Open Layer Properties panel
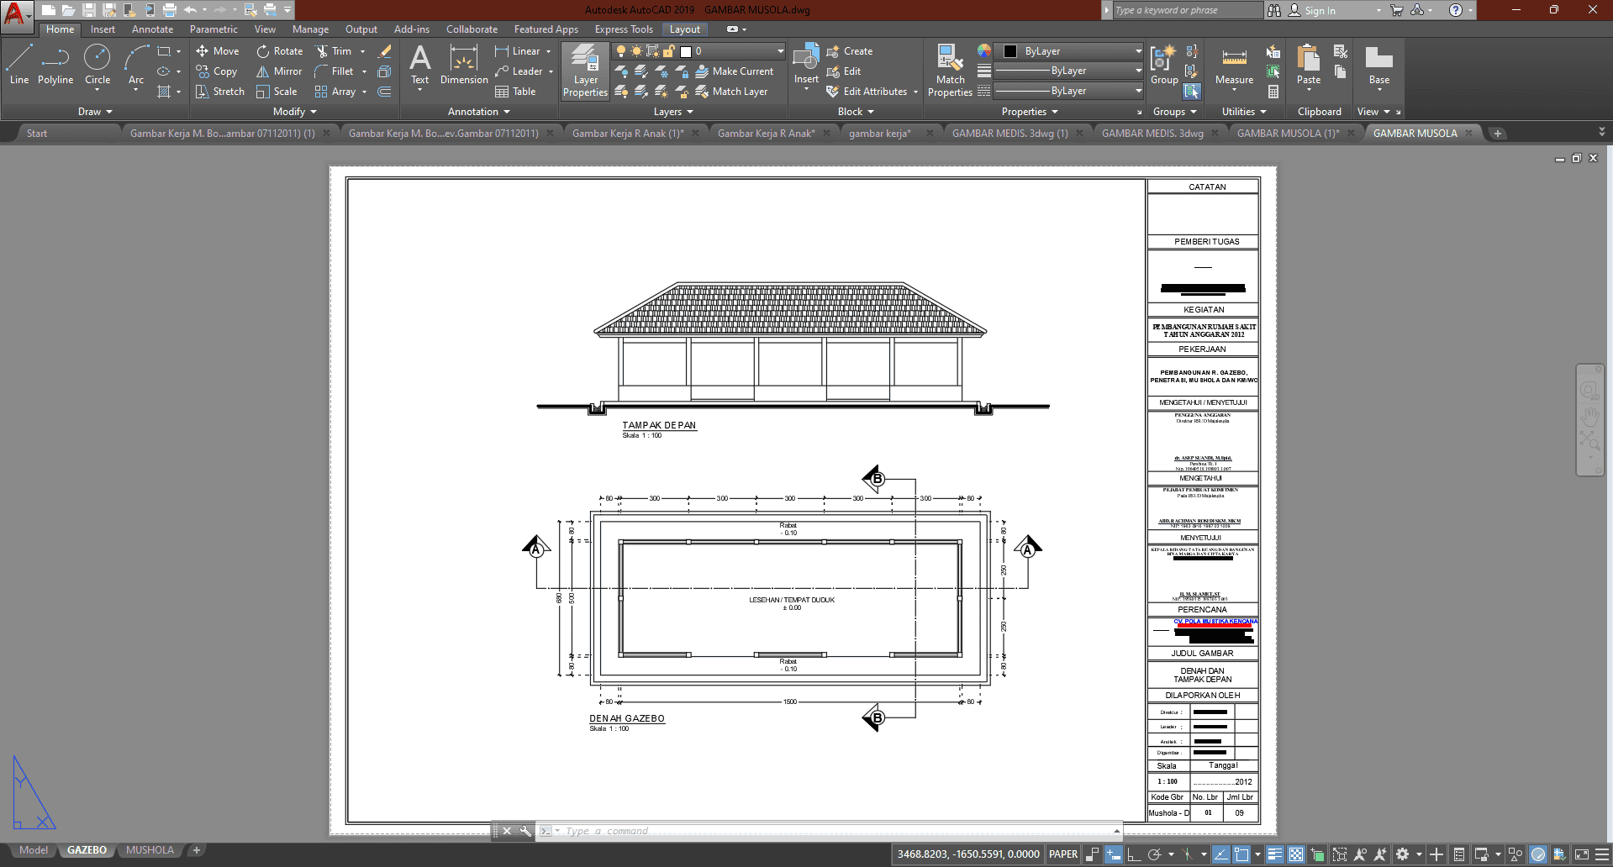 [585, 71]
